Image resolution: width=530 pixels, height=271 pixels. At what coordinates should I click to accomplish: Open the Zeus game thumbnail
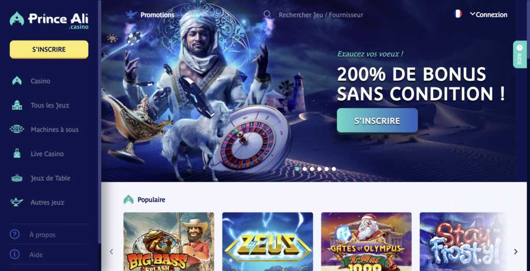point(268,242)
